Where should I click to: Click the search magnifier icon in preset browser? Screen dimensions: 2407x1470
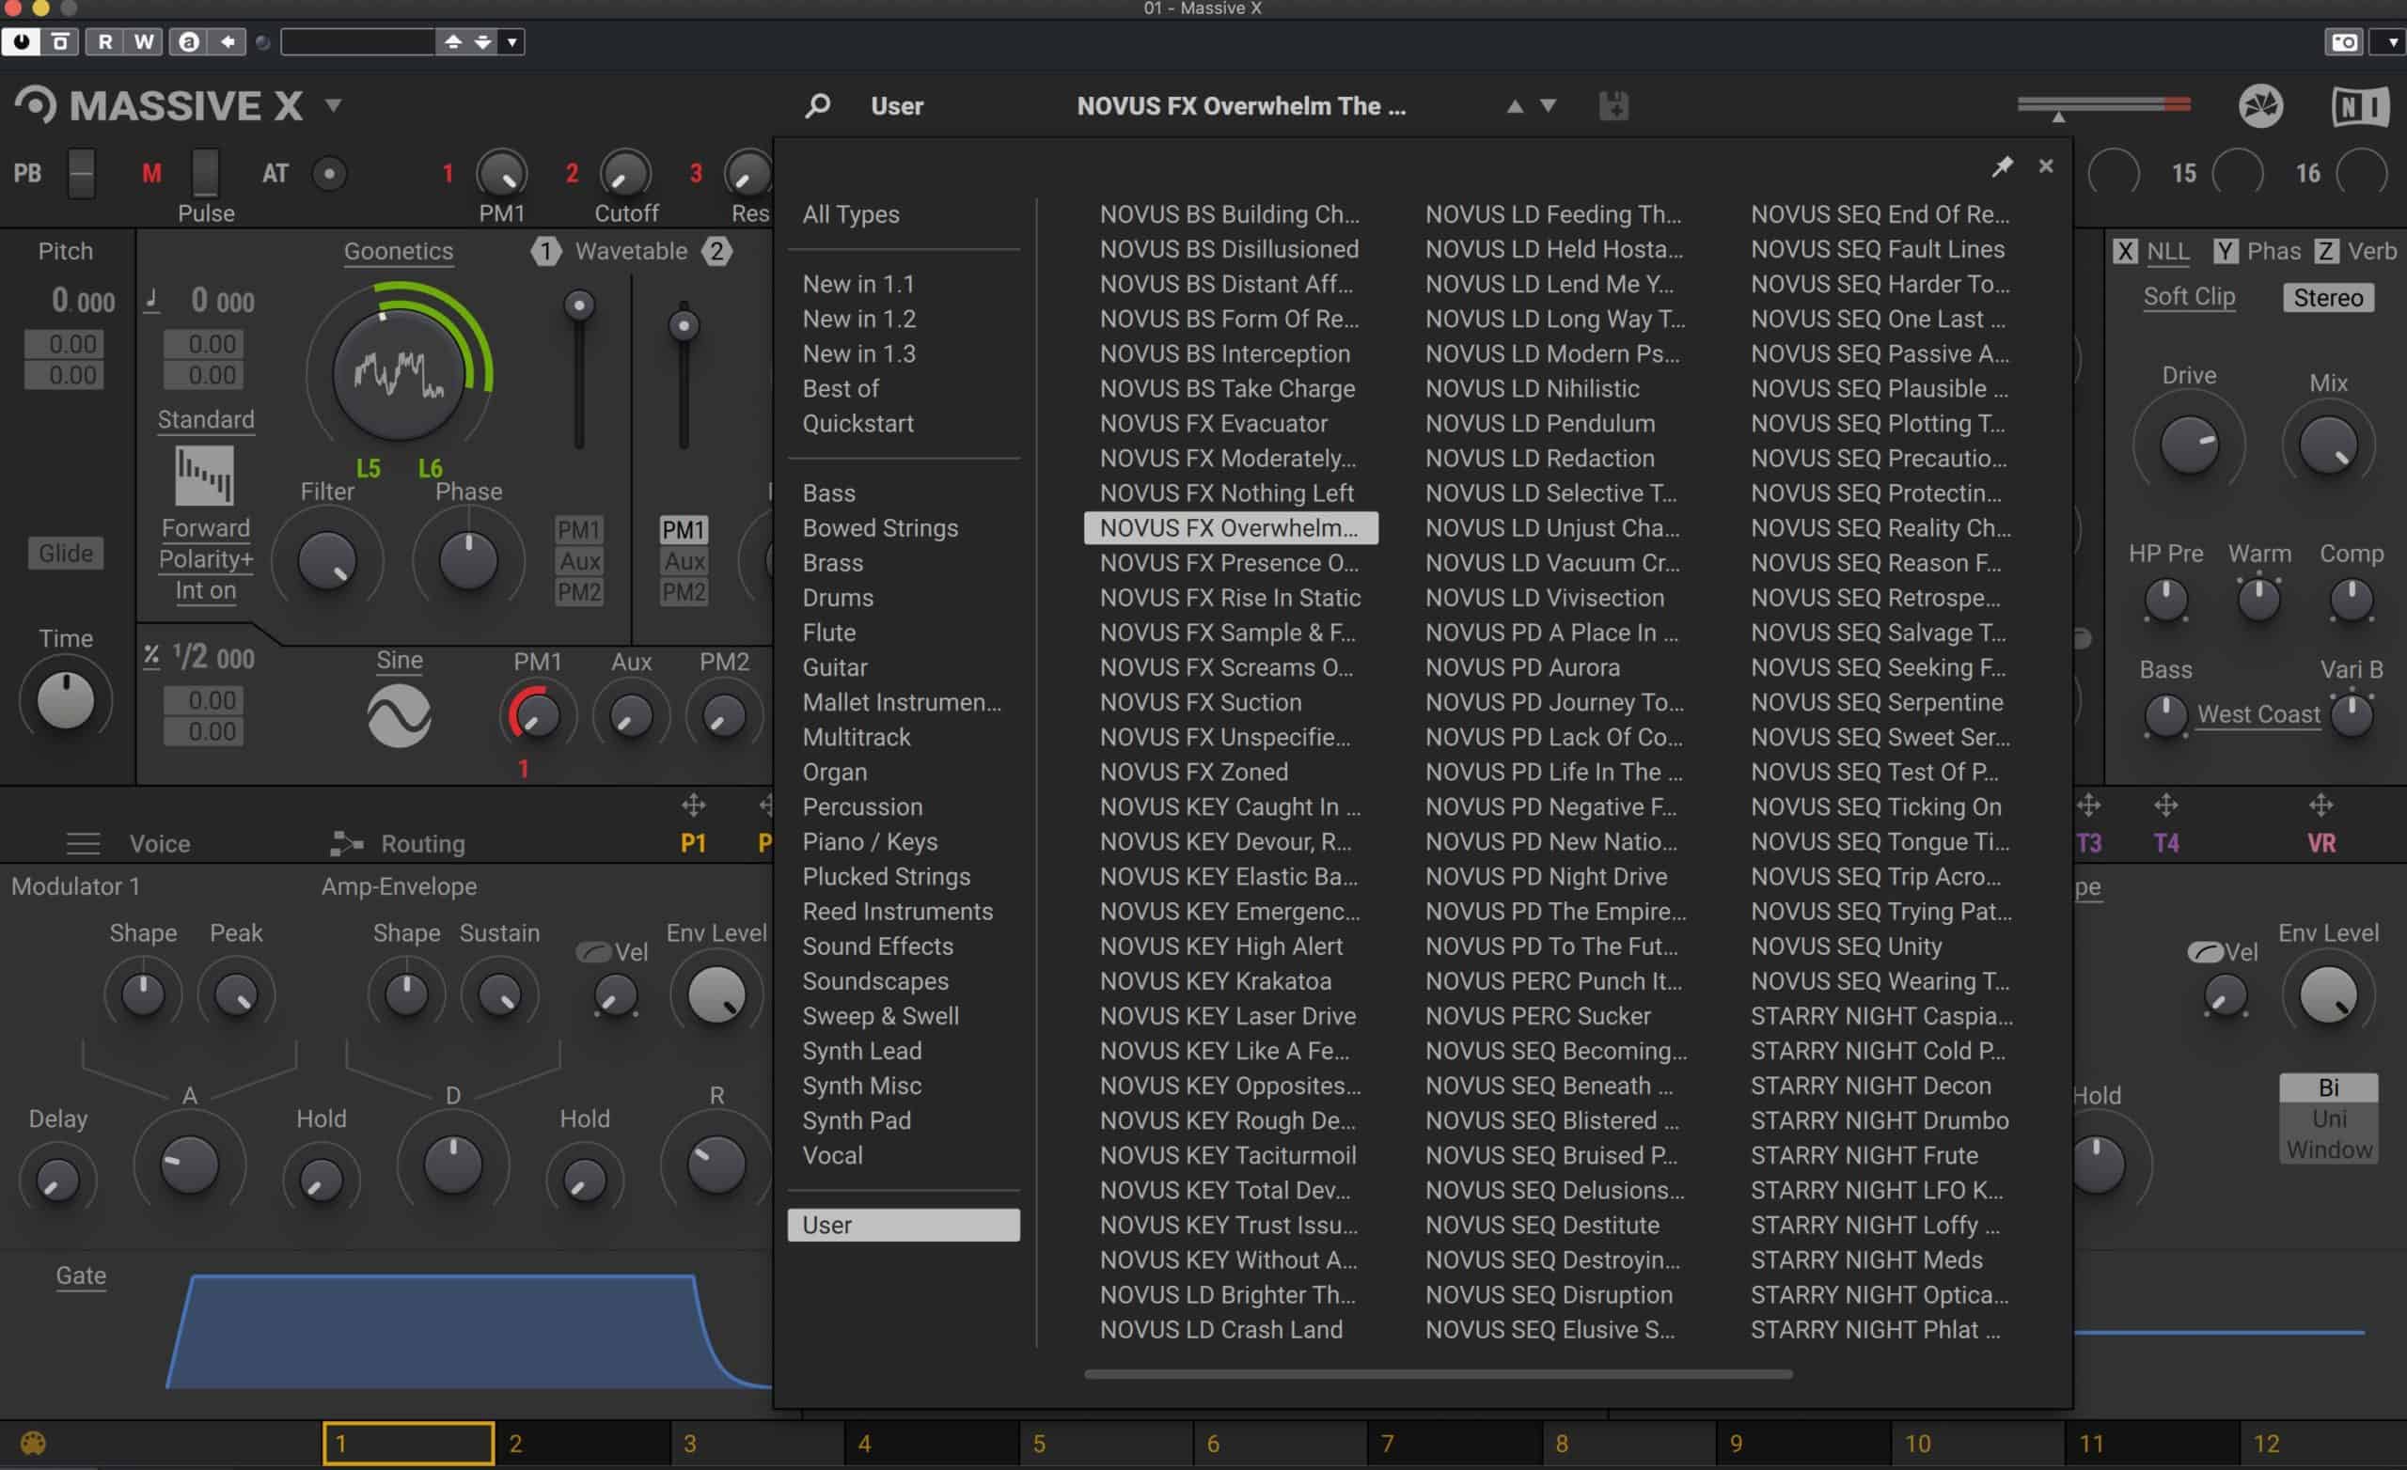click(818, 105)
